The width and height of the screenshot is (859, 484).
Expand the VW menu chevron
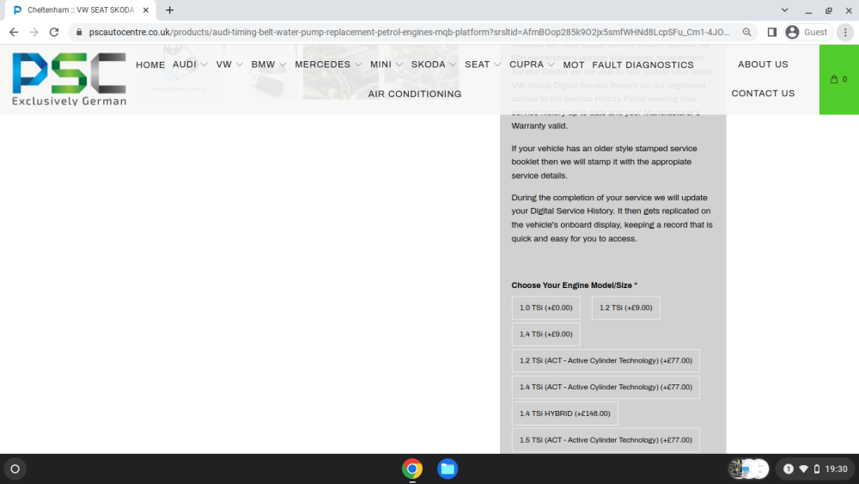(240, 64)
